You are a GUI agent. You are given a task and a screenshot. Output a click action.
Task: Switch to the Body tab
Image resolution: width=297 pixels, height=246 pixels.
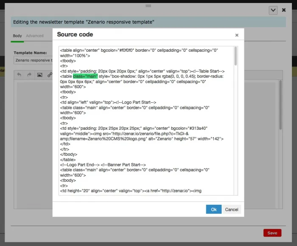(x=17, y=36)
